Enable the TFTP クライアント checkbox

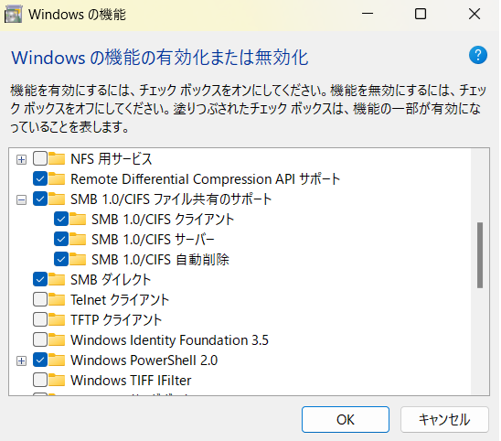(40, 320)
